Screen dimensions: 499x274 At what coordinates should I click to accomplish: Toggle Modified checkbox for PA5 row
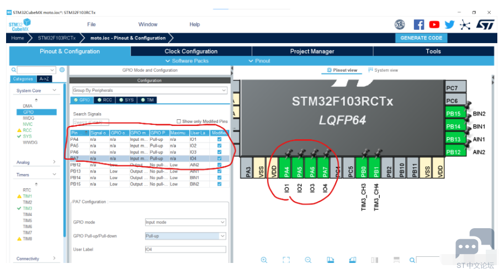[219, 146]
